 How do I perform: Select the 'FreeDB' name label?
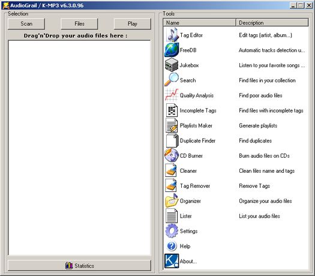click(x=188, y=50)
